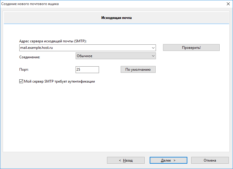This screenshot has height=169, width=233.
Task: Expand the Соединение dropdown showing Обычное
Action: [x=116, y=56]
